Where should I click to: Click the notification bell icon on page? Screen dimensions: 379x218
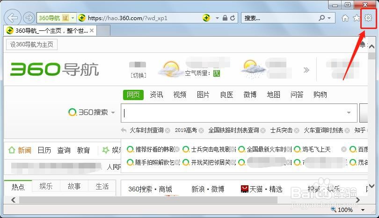pyautogui.click(x=362, y=44)
